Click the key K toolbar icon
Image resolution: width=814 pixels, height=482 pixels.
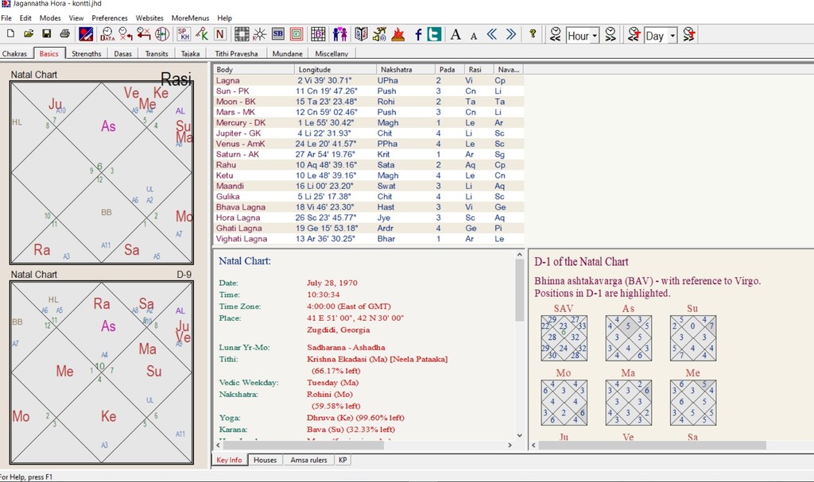point(202,34)
